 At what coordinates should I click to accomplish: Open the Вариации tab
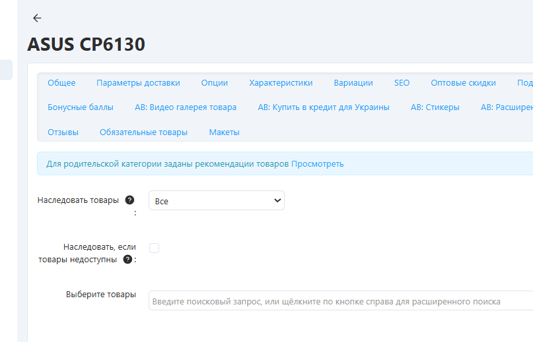point(353,83)
